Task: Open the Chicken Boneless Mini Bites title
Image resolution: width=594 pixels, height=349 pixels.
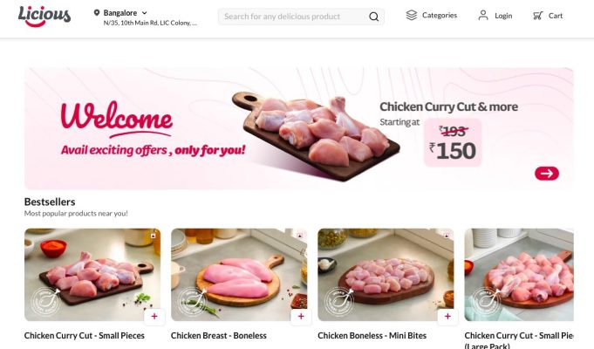Action: click(372, 335)
